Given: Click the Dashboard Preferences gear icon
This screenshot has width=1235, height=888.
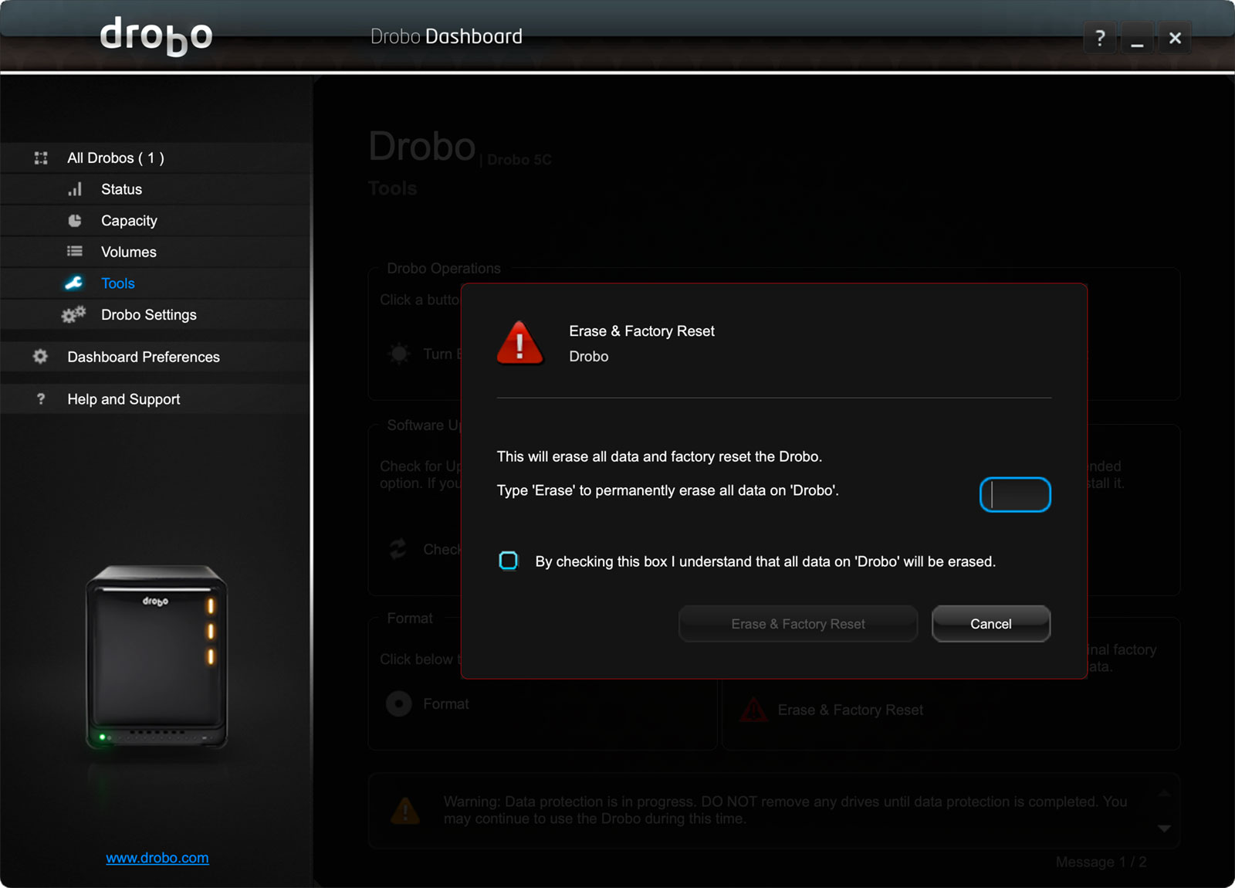Looking at the screenshot, I should click(40, 357).
